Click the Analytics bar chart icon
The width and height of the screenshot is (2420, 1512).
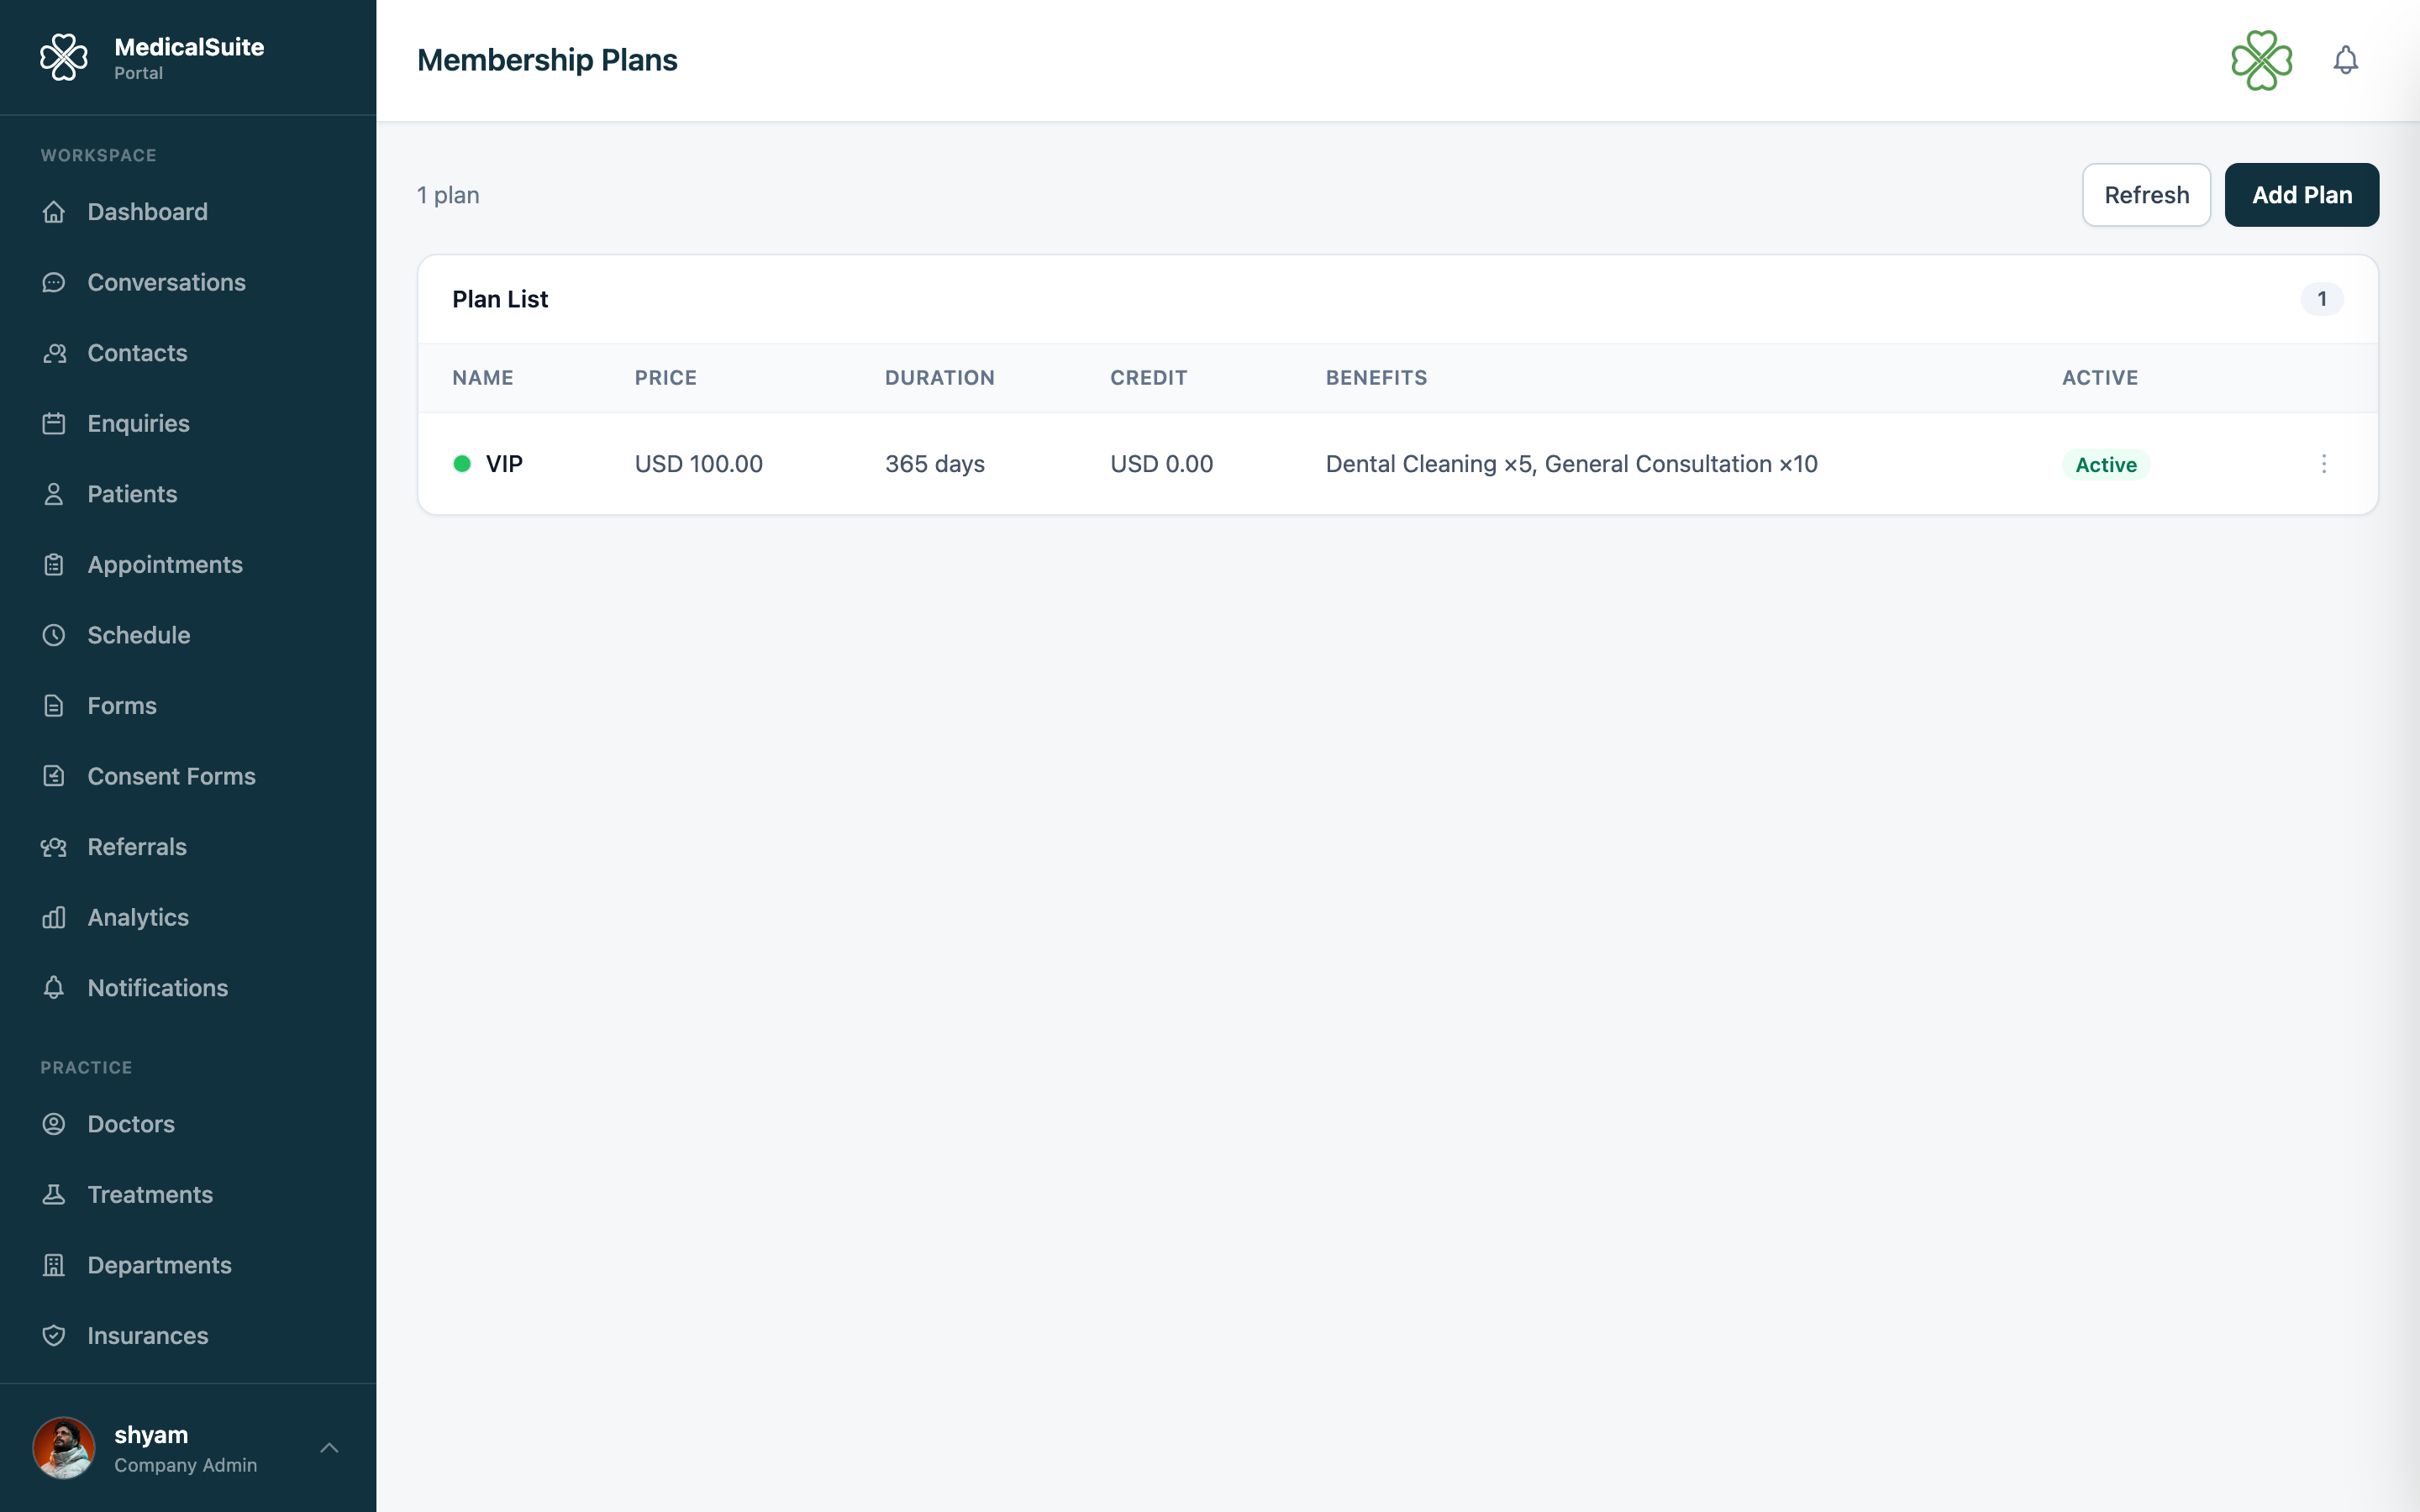(54, 917)
